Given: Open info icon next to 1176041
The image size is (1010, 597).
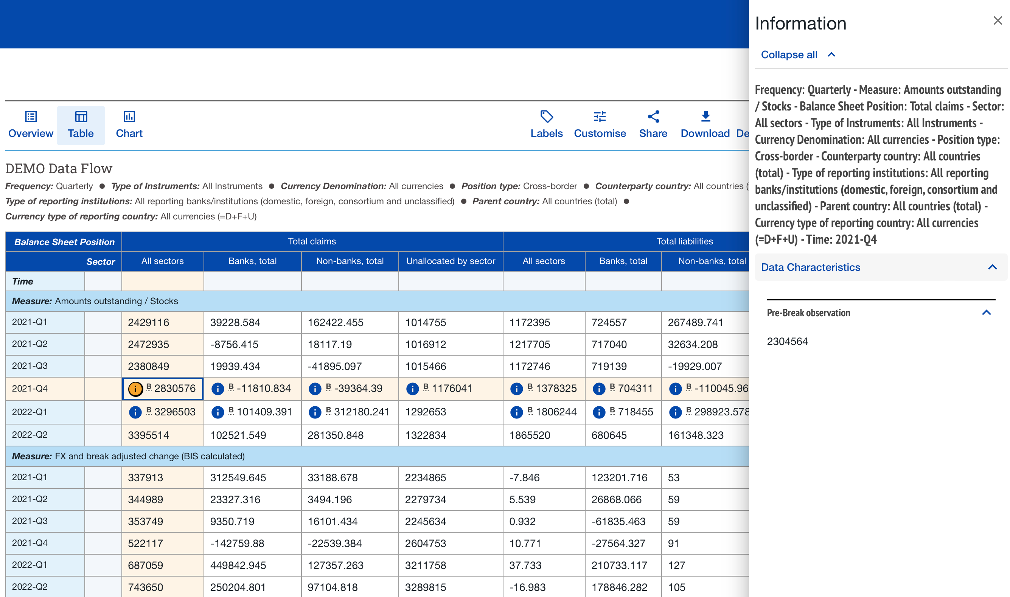Looking at the screenshot, I should pos(412,389).
